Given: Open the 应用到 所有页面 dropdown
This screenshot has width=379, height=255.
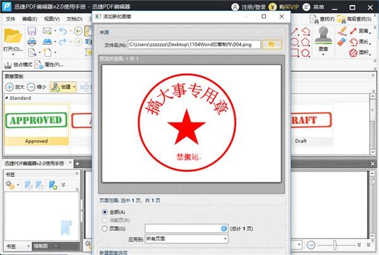Looking at the screenshot, I should coord(186,239).
